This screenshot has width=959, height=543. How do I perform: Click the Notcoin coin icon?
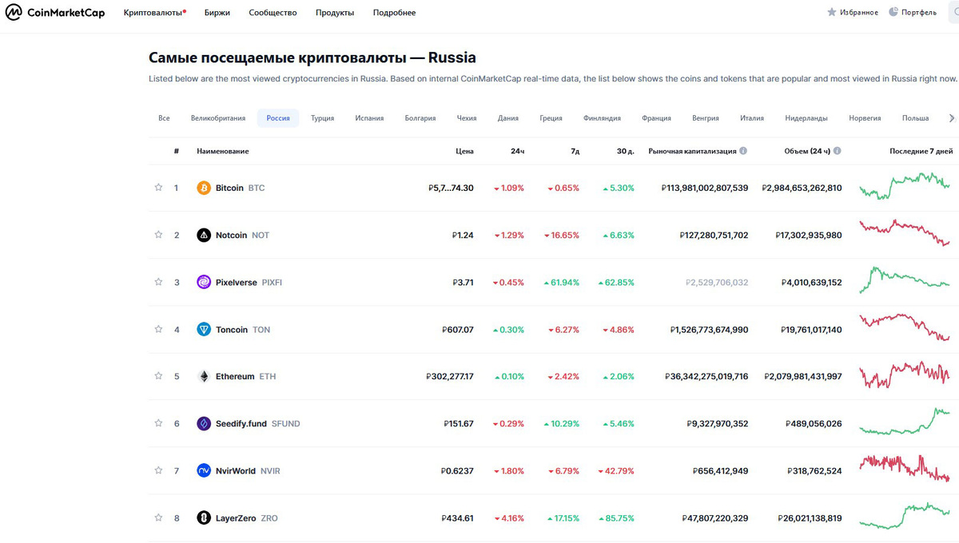pos(204,236)
